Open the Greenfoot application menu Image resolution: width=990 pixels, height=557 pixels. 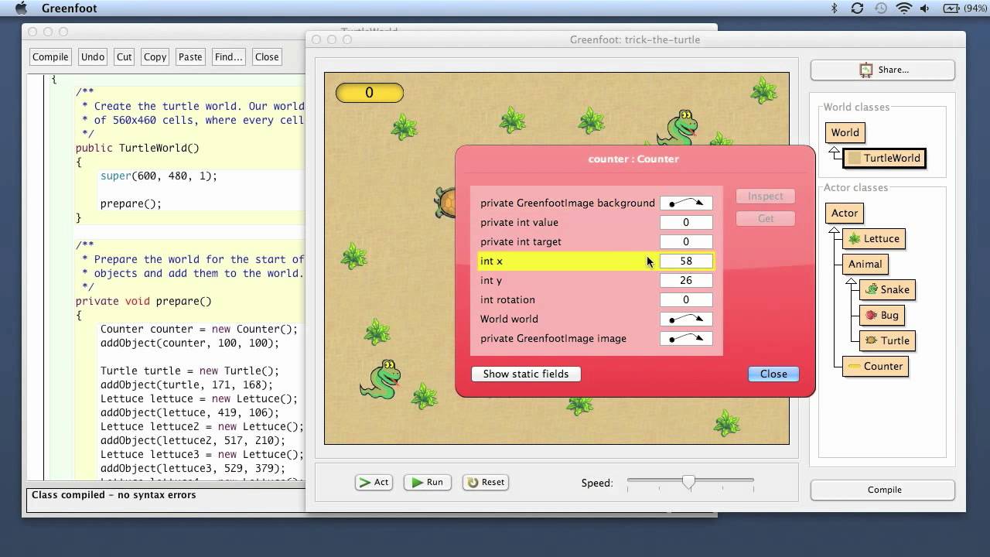pyautogui.click(x=68, y=9)
